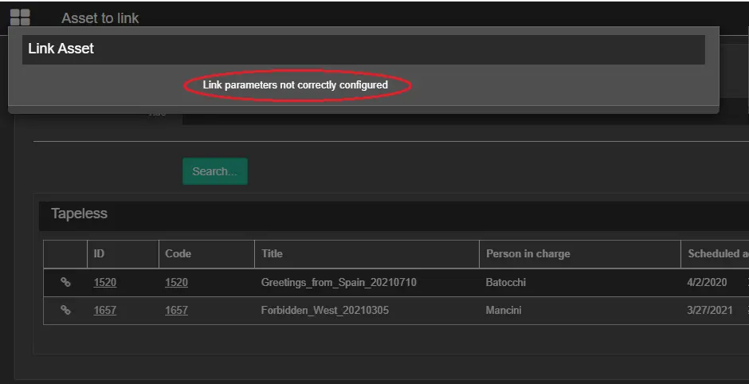749x384 pixels.
Task: Follow the 1520 link in Code column
Action: [x=176, y=283]
